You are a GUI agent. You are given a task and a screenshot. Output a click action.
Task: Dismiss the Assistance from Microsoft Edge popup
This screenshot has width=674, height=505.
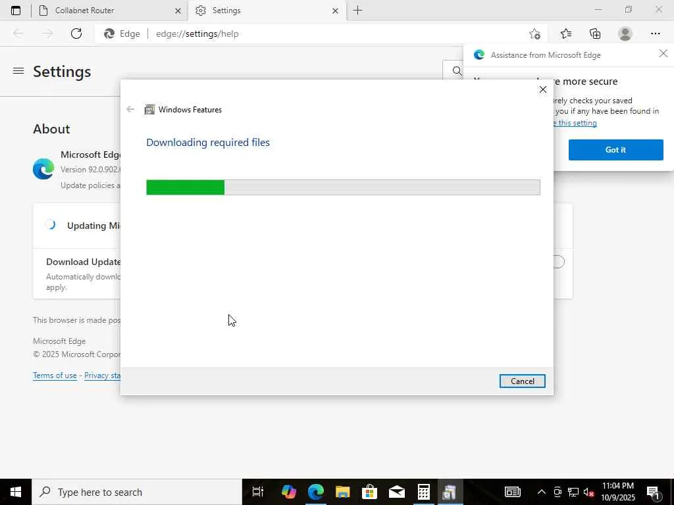663,53
